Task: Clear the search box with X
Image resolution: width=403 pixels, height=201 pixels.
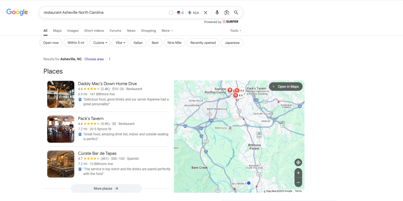Action: (205, 13)
